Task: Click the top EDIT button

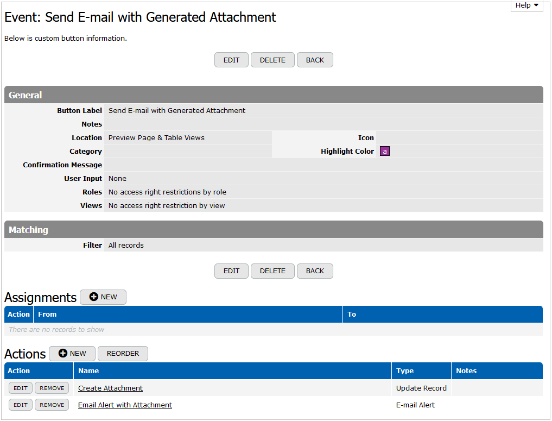Action: (x=231, y=60)
